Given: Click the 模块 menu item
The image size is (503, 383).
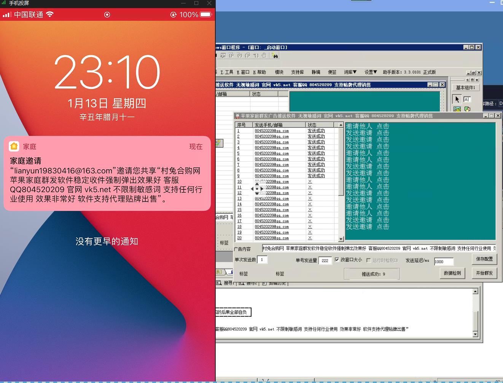Looking at the screenshot, I should 280,72.
